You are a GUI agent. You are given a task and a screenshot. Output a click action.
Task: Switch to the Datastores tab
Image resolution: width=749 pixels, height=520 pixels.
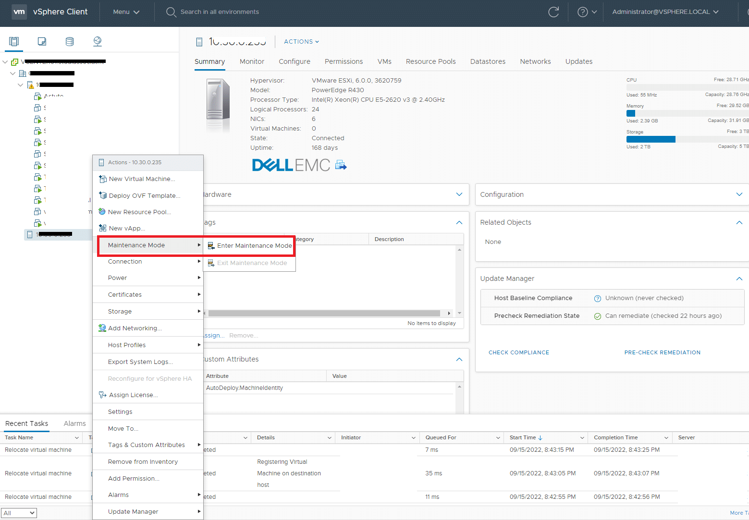point(488,61)
